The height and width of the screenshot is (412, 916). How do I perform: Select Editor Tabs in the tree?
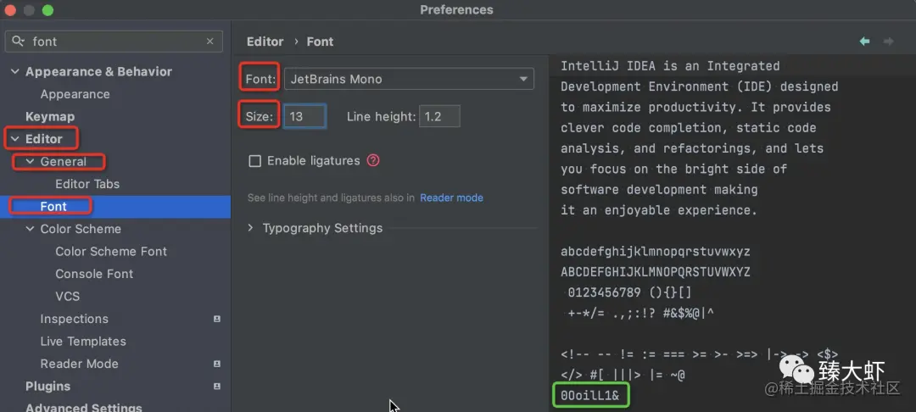[87, 184]
